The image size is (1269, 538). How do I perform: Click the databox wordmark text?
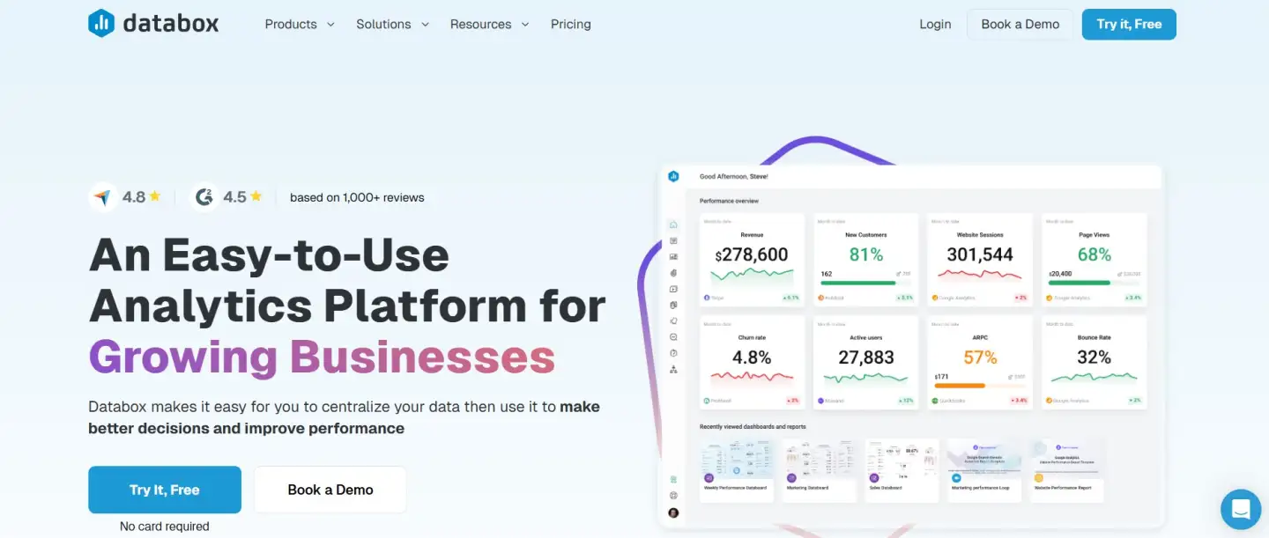(x=171, y=23)
